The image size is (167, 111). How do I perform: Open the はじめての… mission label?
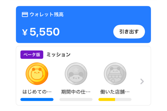pos(37,92)
